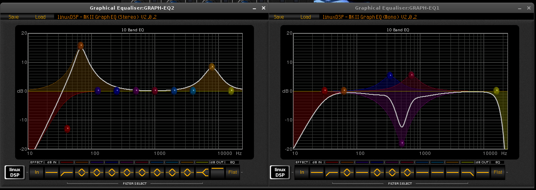Select the crimson node near 900 Hz in GRAPH-EQ2
Image resolution: width=536 pixels, height=190 pixels.
pyautogui.click(x=155, y=91)
